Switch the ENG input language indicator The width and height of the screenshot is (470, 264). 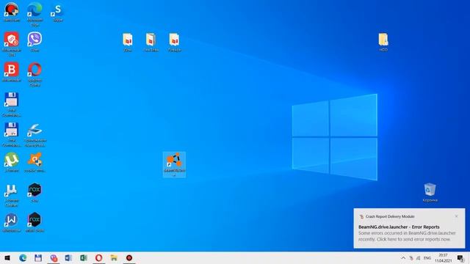tap(427, 258)
